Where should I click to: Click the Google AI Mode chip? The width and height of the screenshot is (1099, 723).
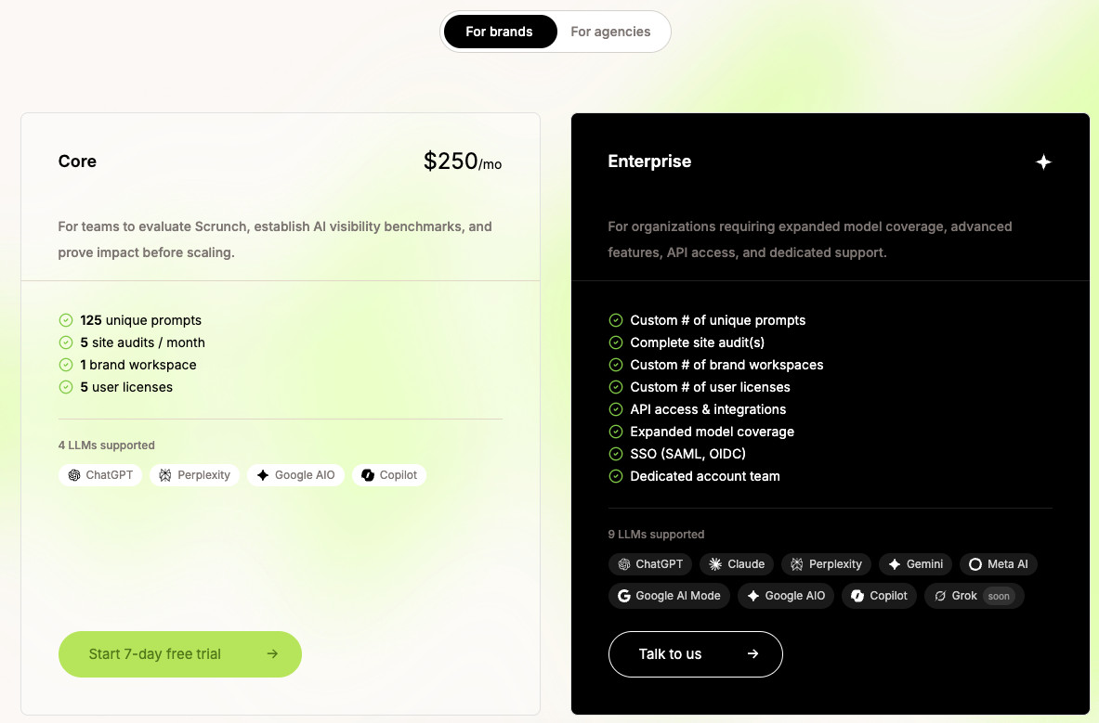pyautogui.click(x=669, y=596)
